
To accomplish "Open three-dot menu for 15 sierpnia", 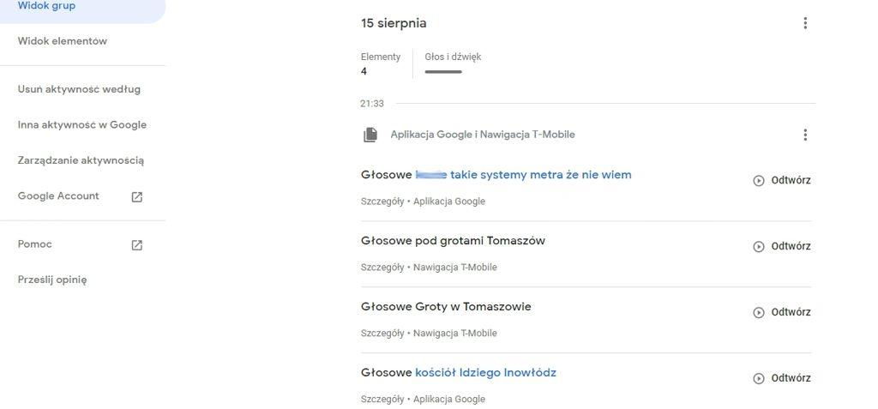I will point(804,23).
